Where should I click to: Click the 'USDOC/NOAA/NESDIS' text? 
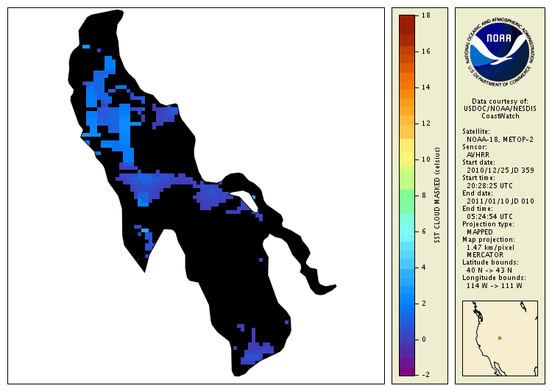pos(500,109)
